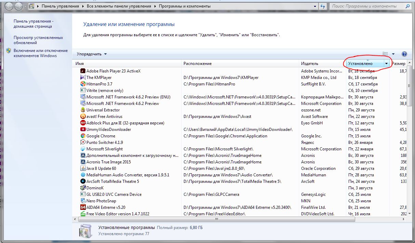
Task: Click the ArcSoft TotalMedia Theatre 5 icon
Action: pyautogui.click(x=83, y=181)
